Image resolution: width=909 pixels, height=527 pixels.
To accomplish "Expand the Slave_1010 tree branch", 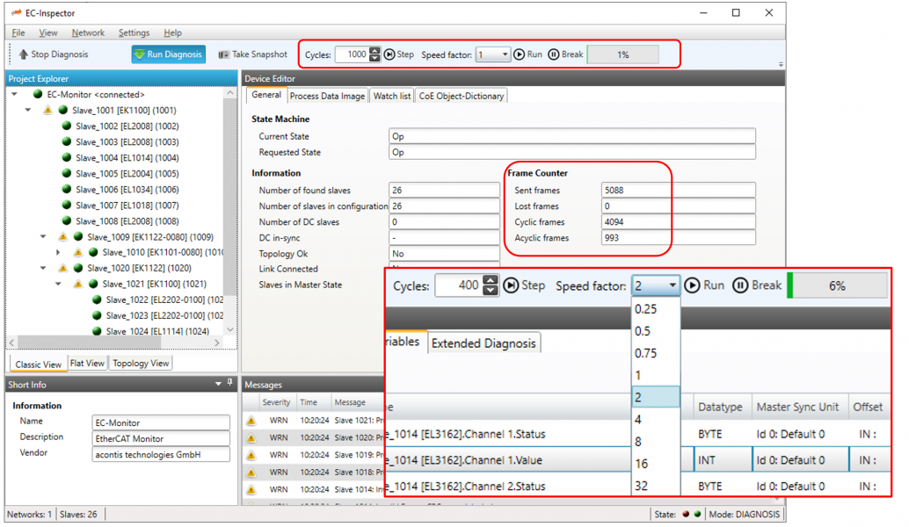I will [58, 250].
